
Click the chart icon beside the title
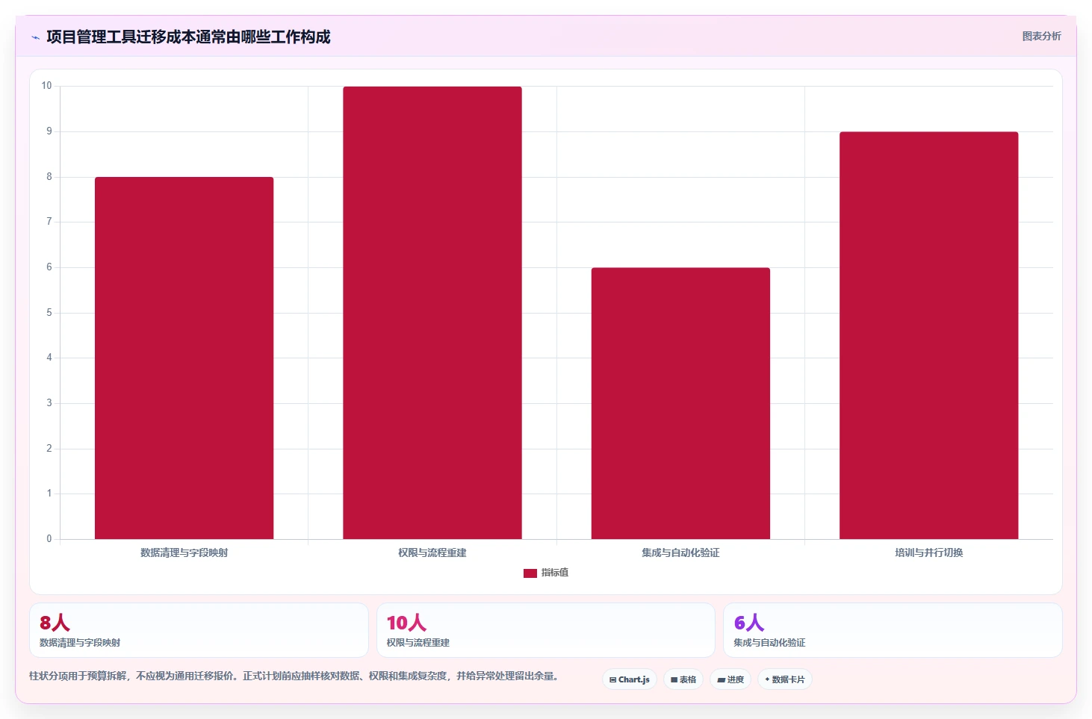pyautogui.click(x=35, y=37)
